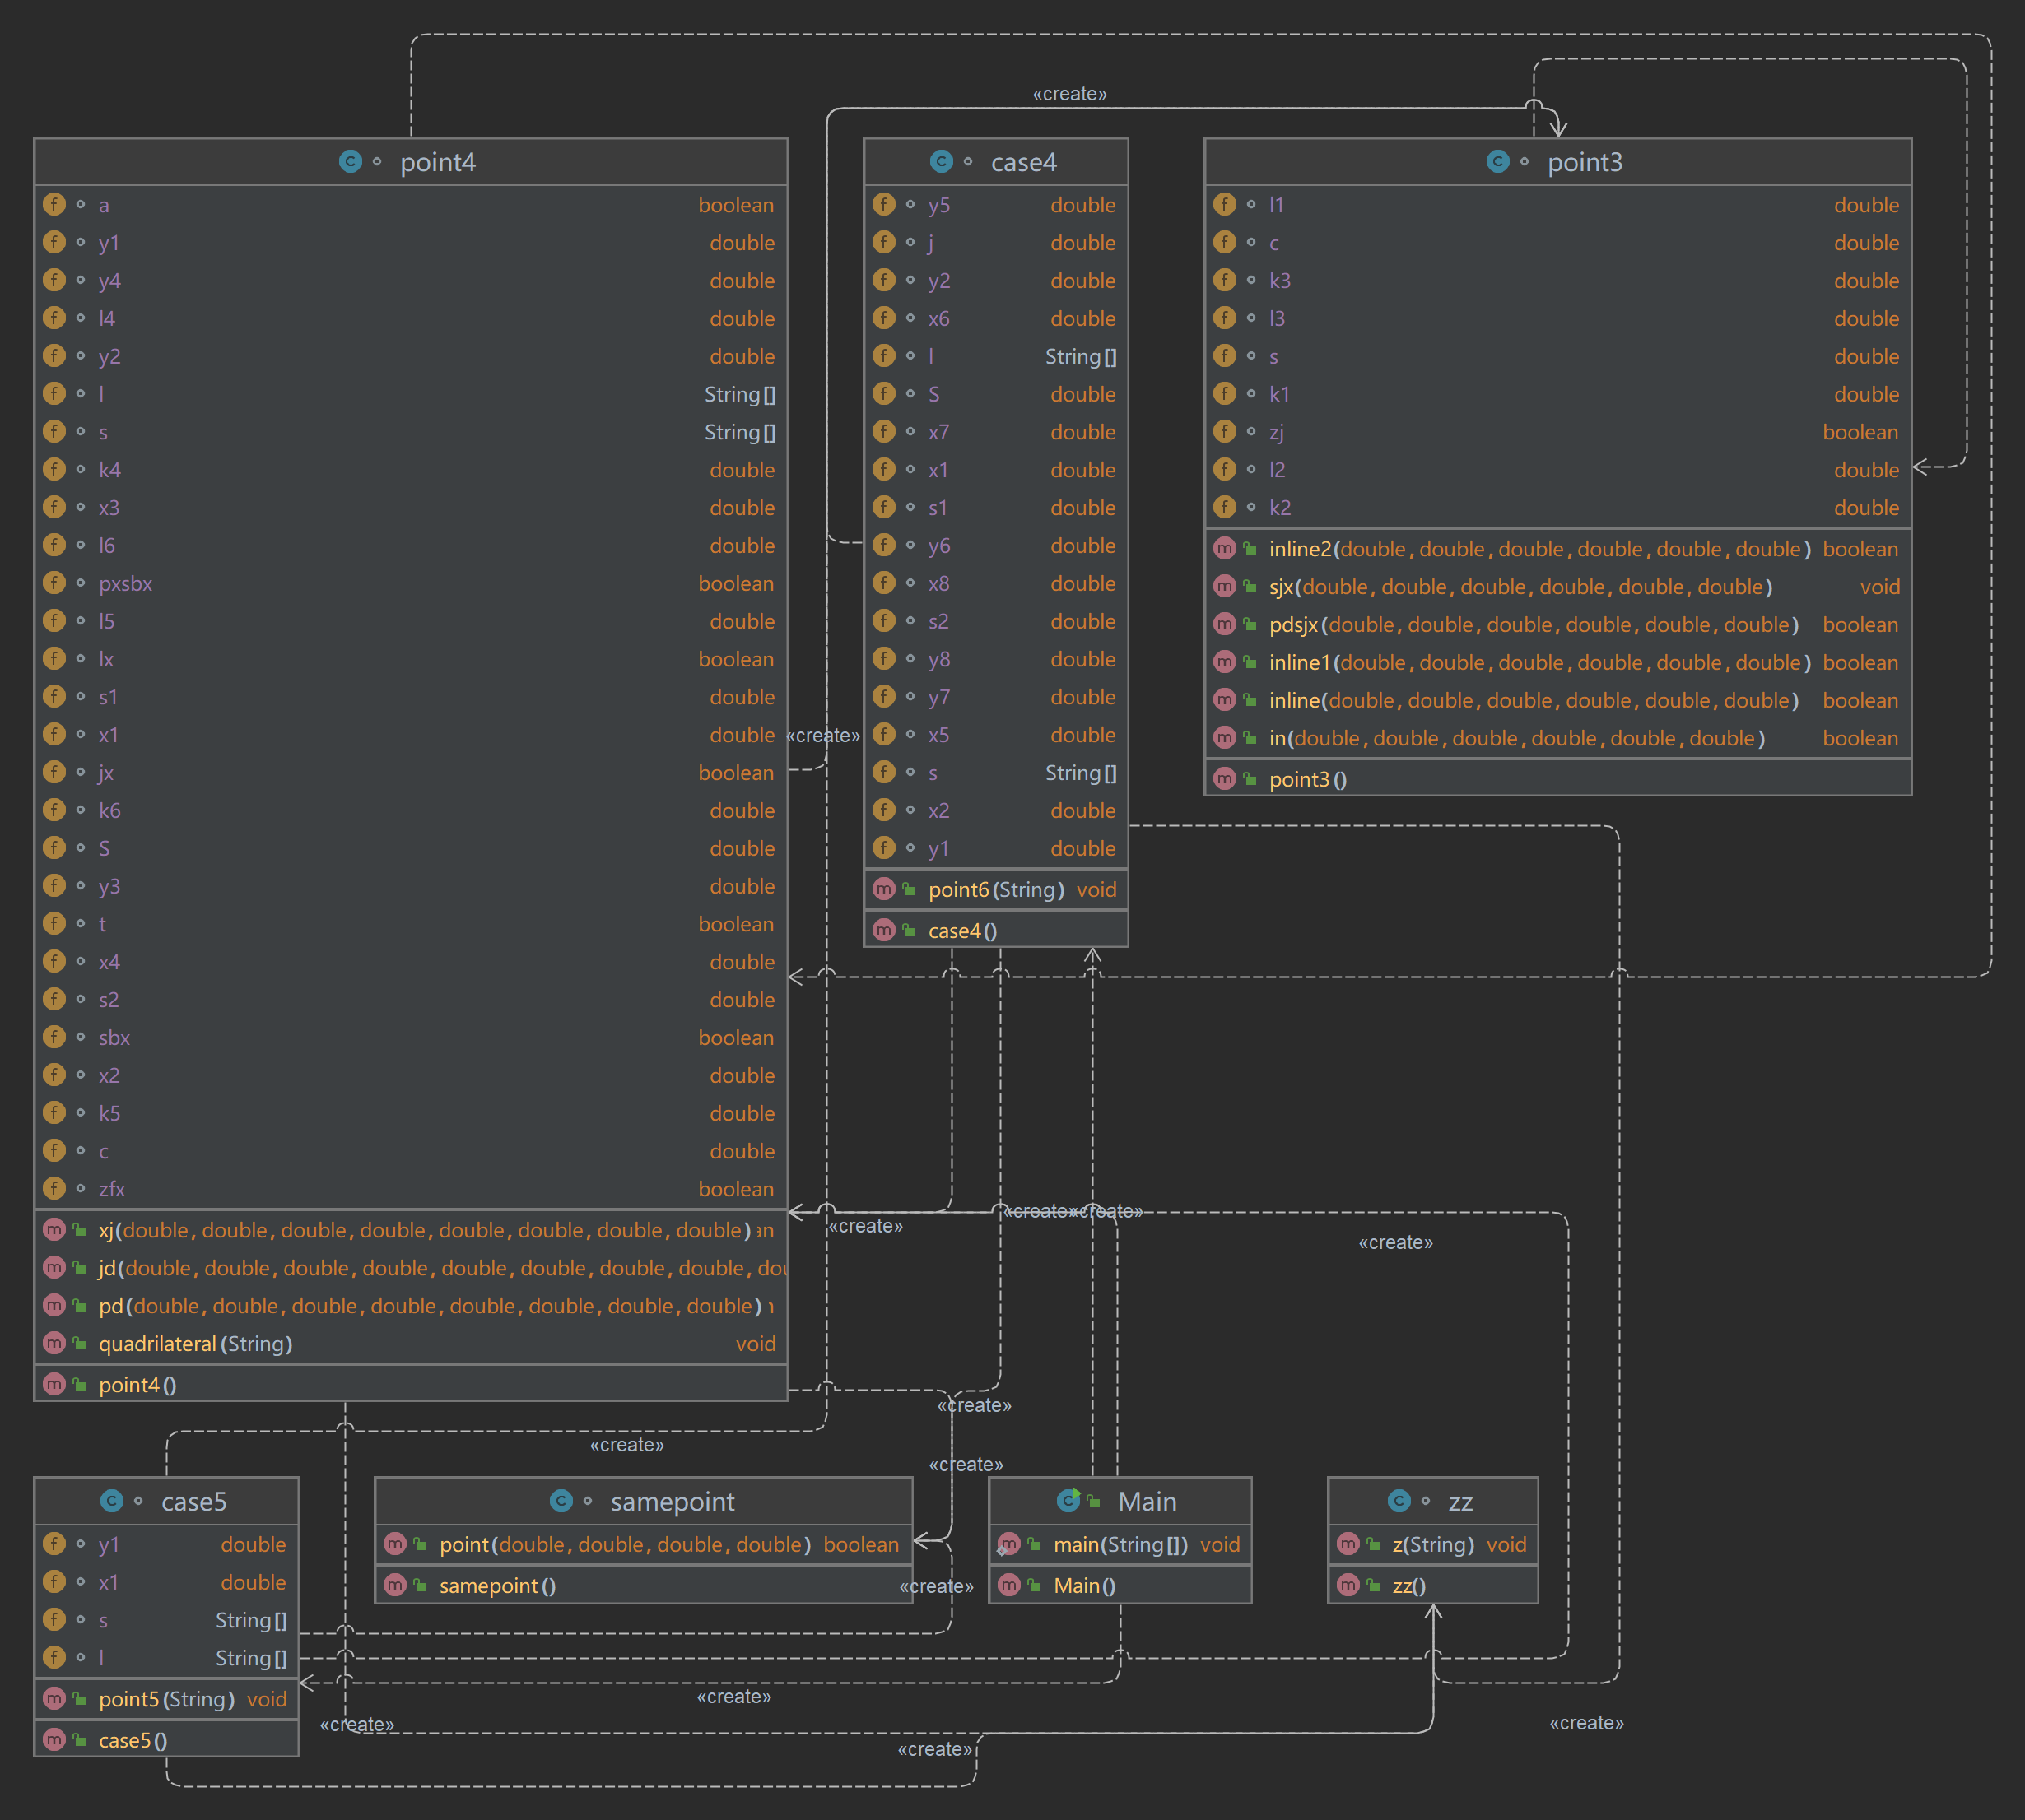Select the point6(String) method
2025x1820 pixels.
click(x=995, y=889)
